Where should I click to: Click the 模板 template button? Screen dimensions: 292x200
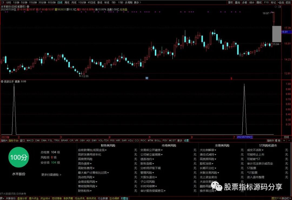point(278,140)
